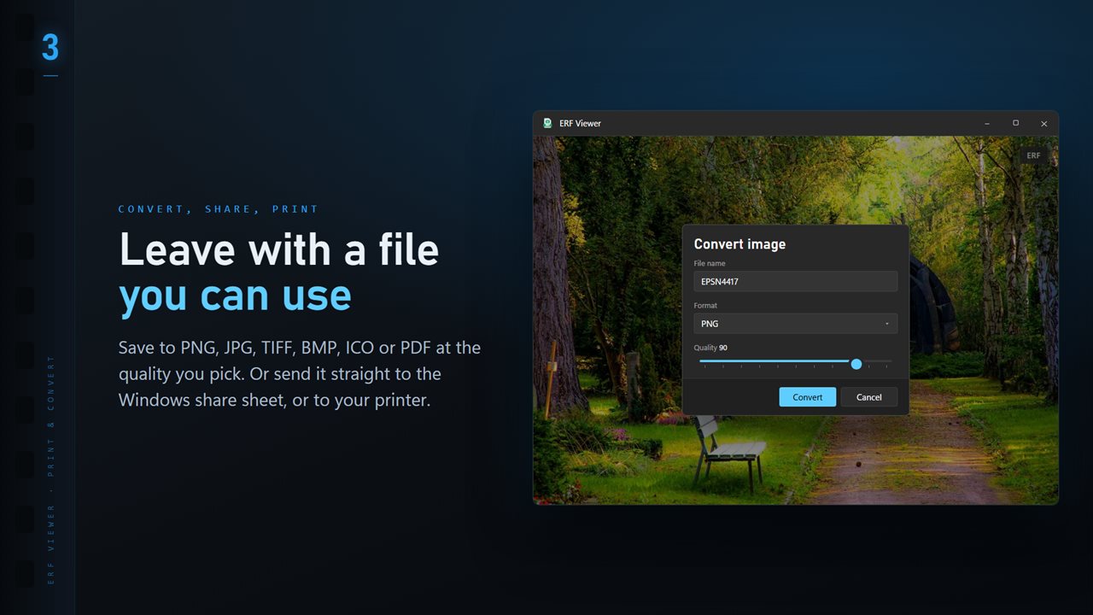Click the "Convert image" dialog title
Viewport: 1093px width, 615px height.
[x=739, y=244]
